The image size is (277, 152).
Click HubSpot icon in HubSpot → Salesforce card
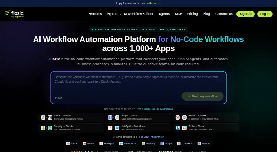coord(110,128)
